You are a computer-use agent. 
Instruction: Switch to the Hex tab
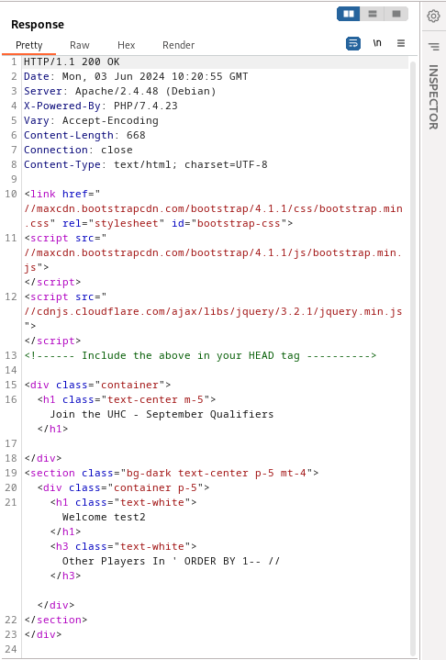127,45
